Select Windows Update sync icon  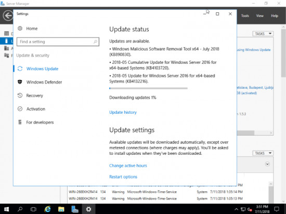(20, 69)
